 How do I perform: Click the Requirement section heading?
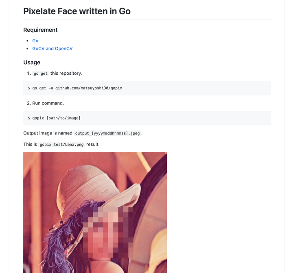coord(40,30)
